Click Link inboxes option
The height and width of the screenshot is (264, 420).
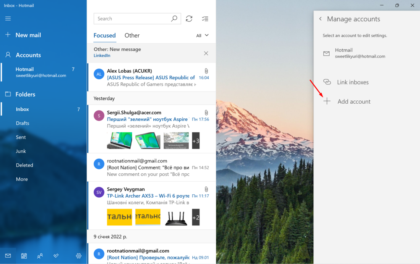[352, 82]
